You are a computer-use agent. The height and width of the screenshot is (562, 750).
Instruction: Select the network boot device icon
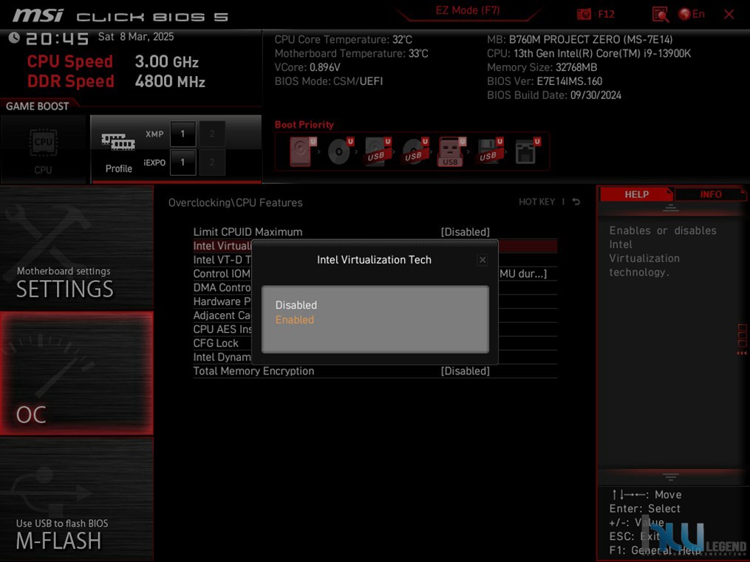point(527,151)
